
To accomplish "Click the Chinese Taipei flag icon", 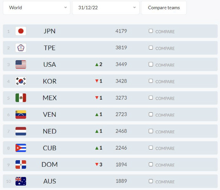I will coord(21,48).
